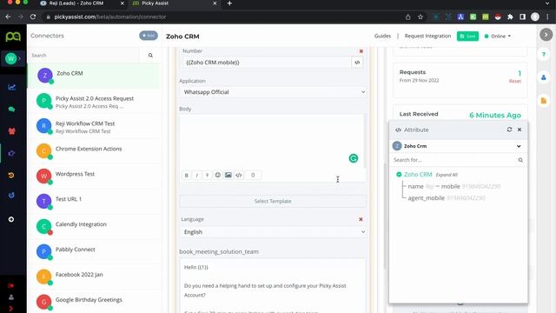This screenshot has height=313, width=556.
Task: Select the Facebook 2022 Jan connector
Action: pyautogui.click(x=95, y=277)
